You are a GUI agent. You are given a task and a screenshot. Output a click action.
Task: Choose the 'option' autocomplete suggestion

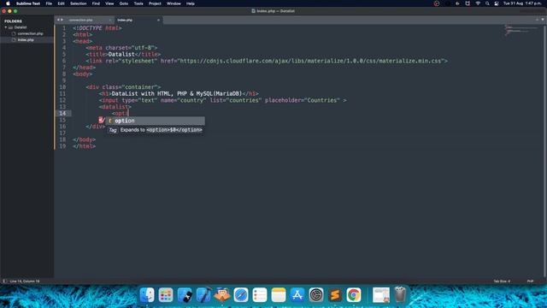coord(156,121)
